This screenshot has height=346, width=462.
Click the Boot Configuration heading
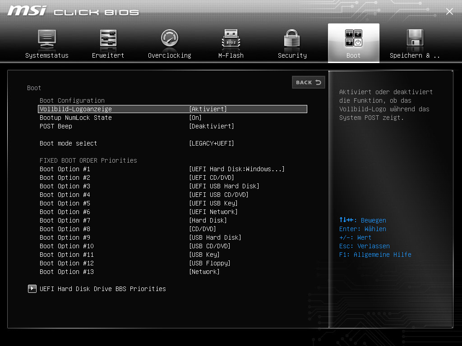tap(72, 100)
